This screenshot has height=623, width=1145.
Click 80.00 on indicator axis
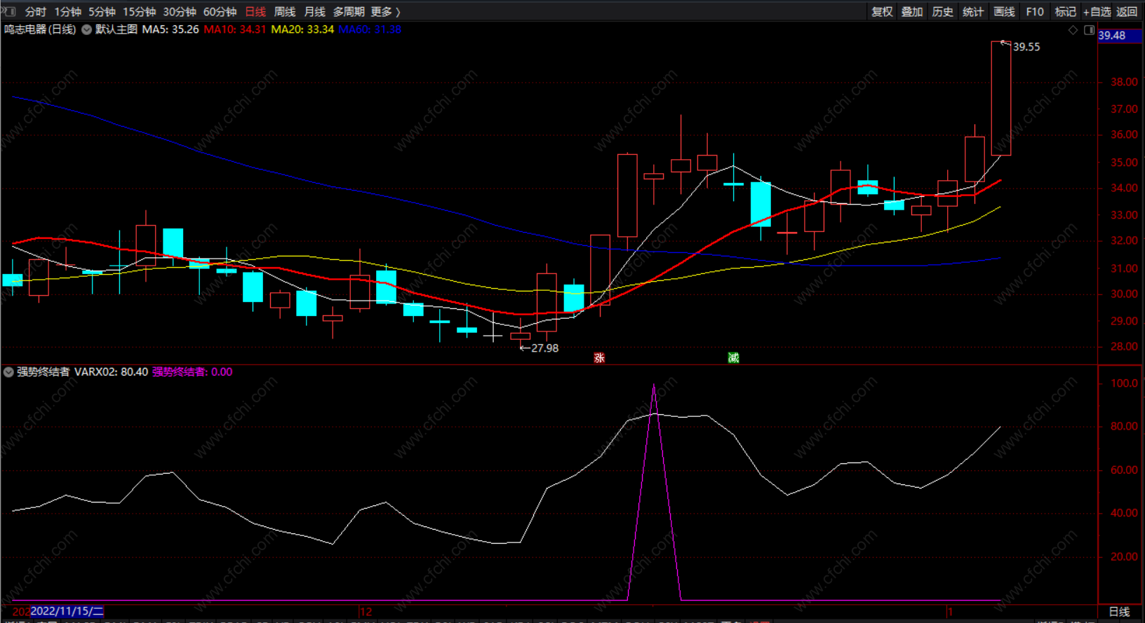pyautogui.click(x=1124, y=426)
